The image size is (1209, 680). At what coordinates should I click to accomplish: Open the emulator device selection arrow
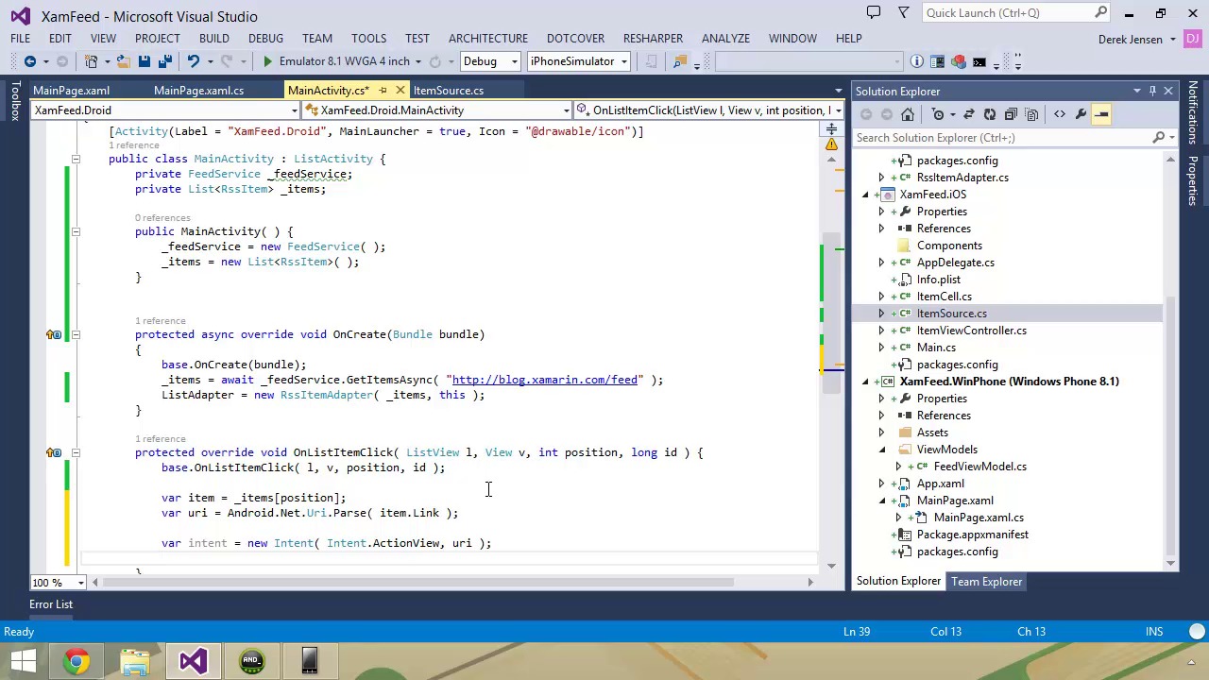(x=418, y=61)
